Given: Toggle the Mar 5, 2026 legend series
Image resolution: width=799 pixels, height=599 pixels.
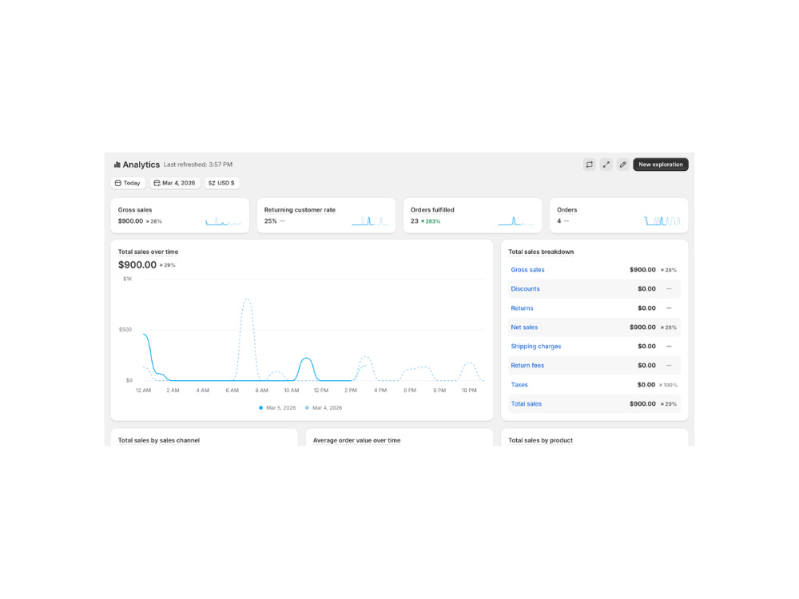Looking at the screenshot, I should coord(277,408).
